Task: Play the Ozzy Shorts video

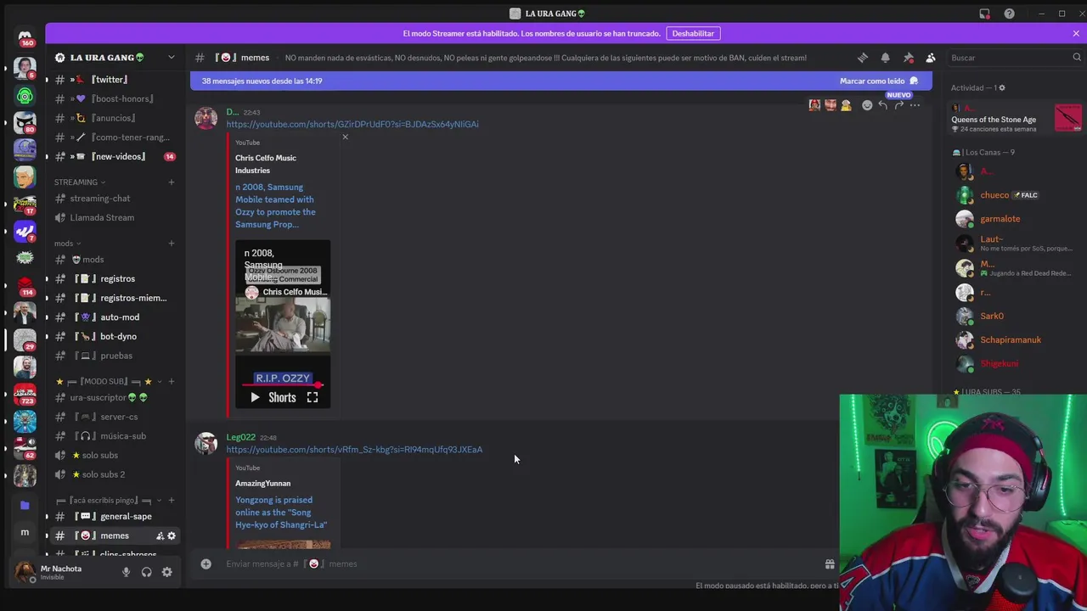Action: 255,397
